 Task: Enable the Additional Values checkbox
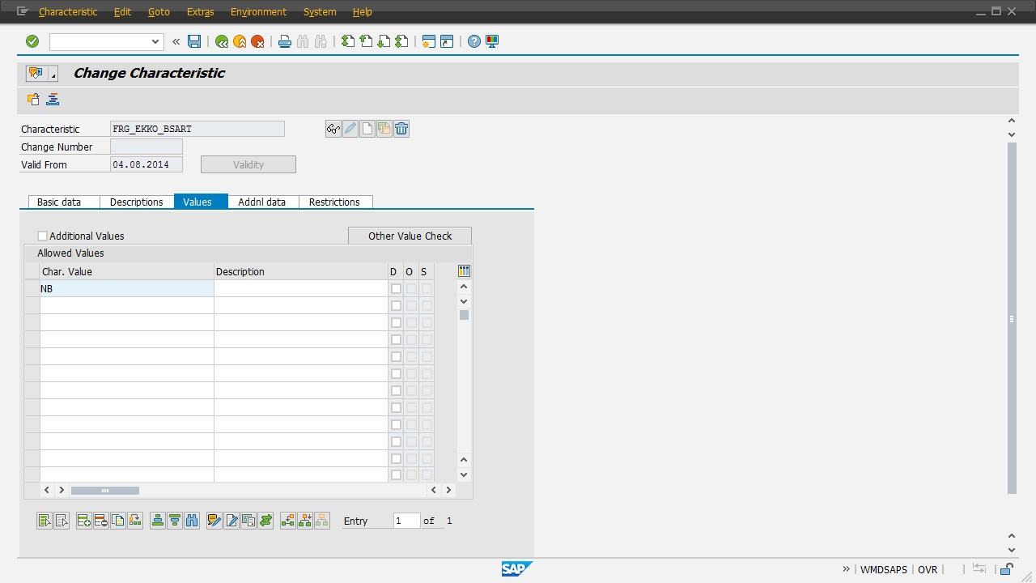[43, 236]
